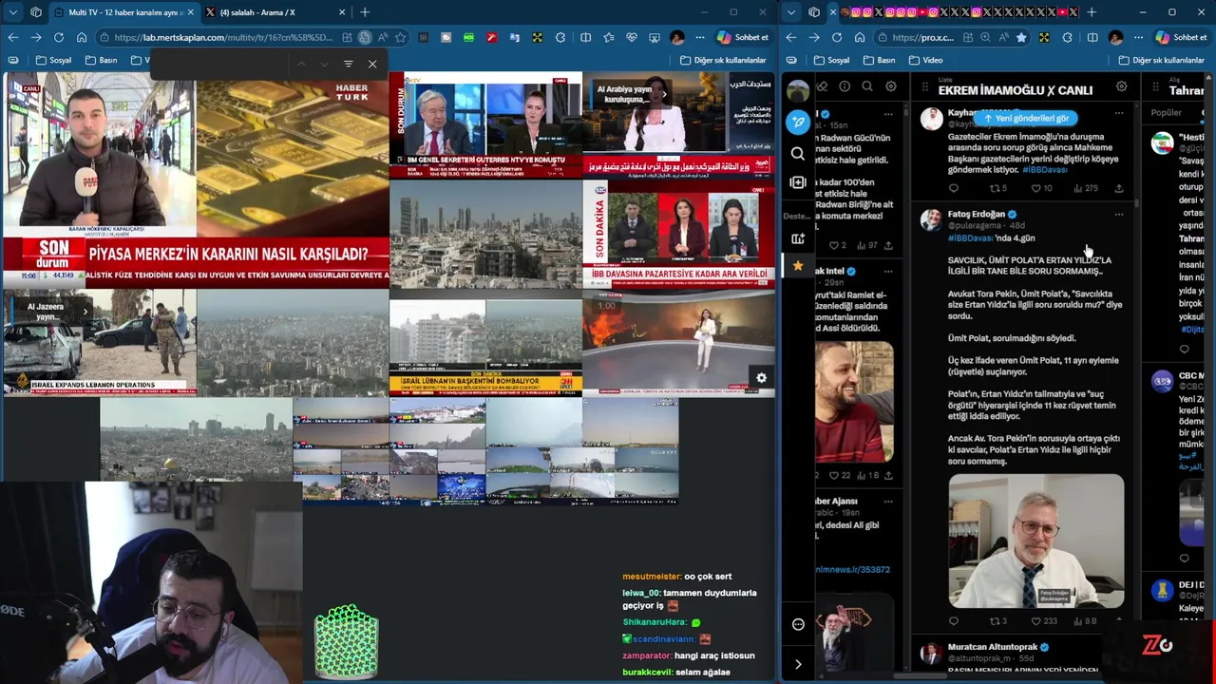Viewport: 1216px width, 684px height.
Task: Reload the X Pro page in right browser
Action: click(836, 37)
